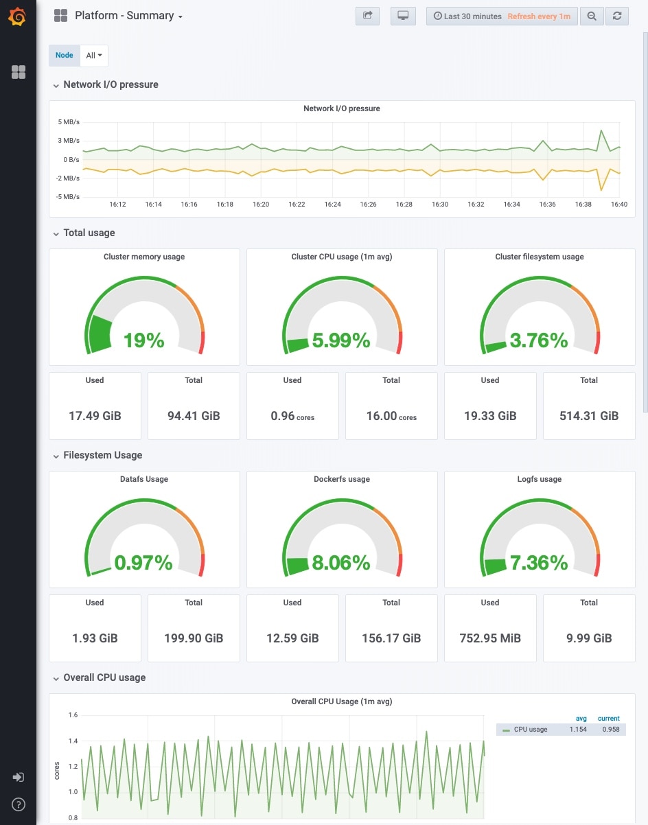
Task: Click the Share dashboard icon
Action: pyautogui.click(x=367, y=16)
